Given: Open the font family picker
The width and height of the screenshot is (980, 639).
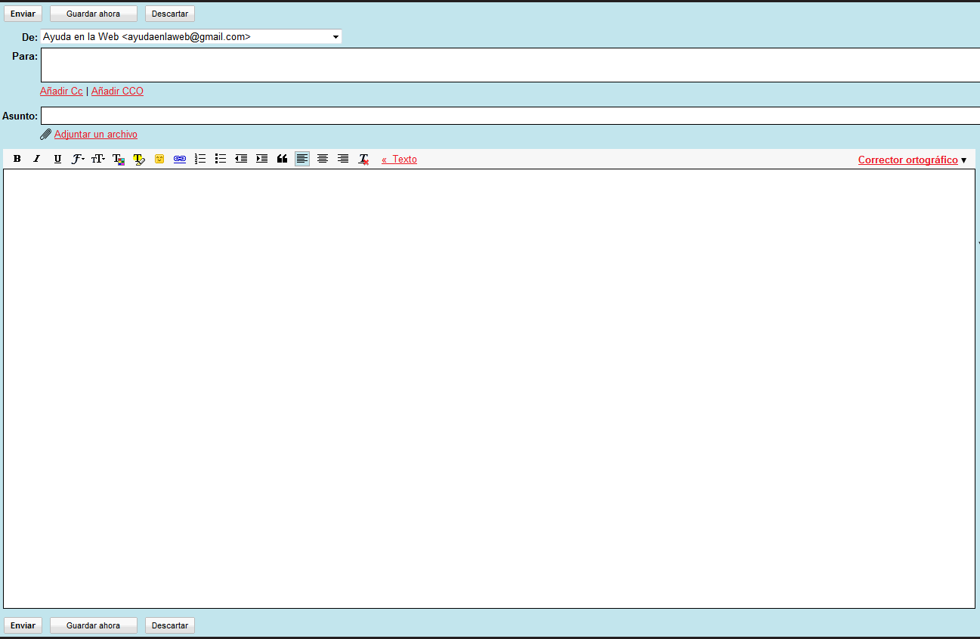Looking at the screenshot, I should coord(78,159).
